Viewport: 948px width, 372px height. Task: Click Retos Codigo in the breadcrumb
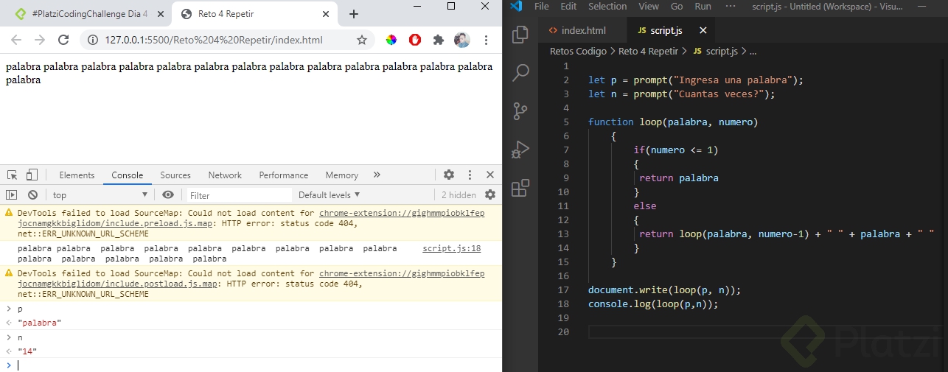pyautogui.click(x=578, y=51)
